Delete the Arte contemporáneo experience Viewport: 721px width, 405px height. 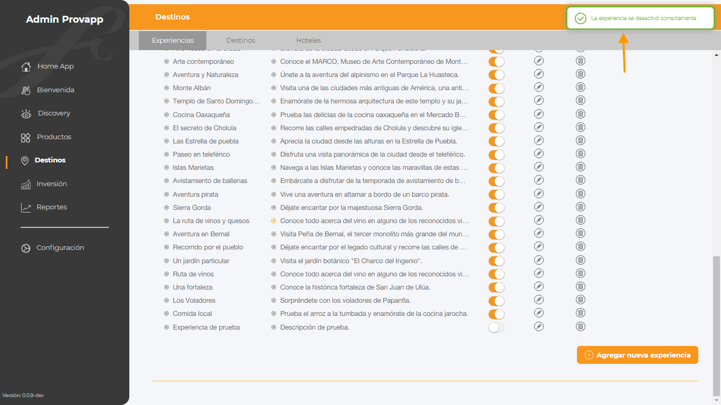581,61
